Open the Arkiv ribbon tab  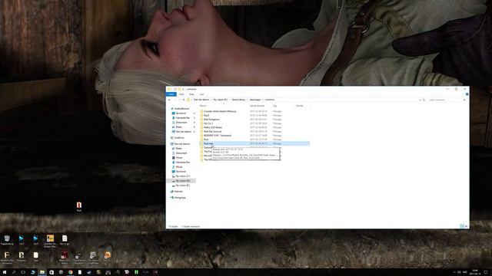coord(171,94)
